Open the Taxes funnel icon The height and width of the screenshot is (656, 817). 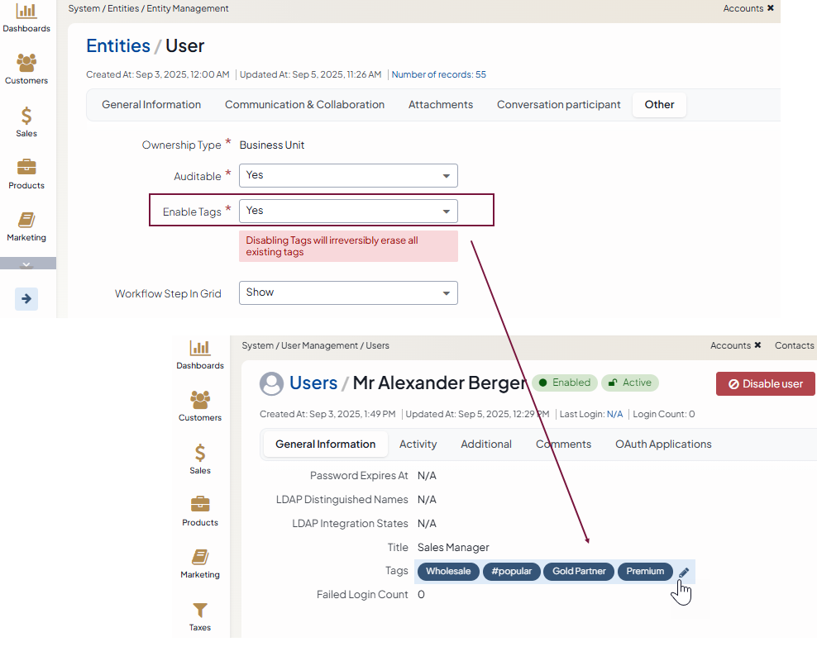(x=200, y=611)
